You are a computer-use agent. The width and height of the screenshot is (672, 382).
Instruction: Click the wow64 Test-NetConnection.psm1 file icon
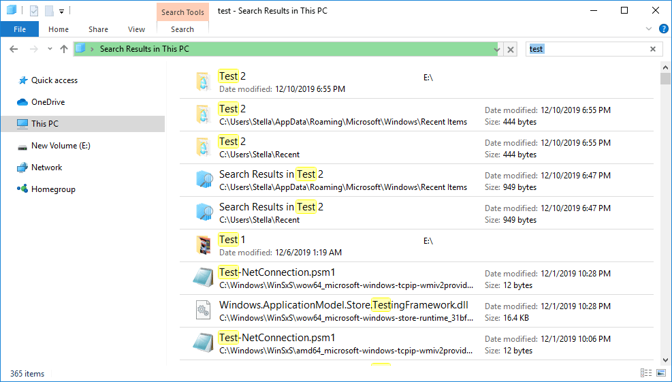[x=203, y=277]
